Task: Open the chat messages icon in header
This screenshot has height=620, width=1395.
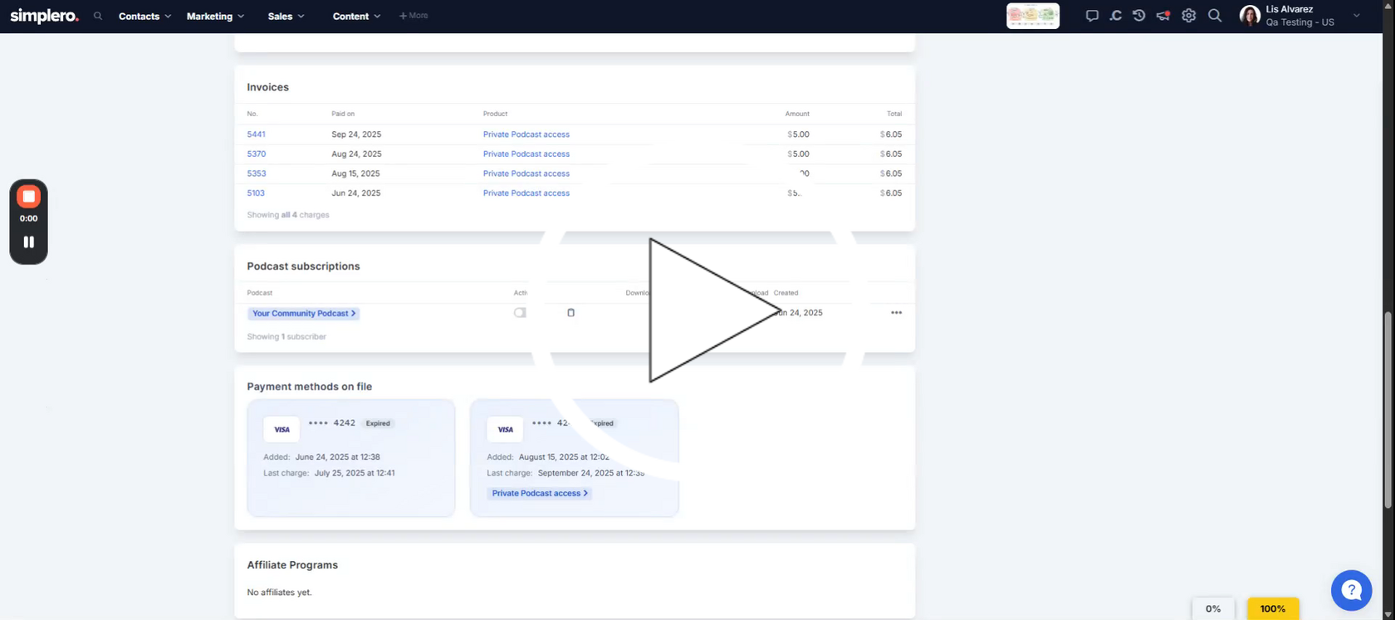Action: pyautogui.click(x=1092, y=16)
